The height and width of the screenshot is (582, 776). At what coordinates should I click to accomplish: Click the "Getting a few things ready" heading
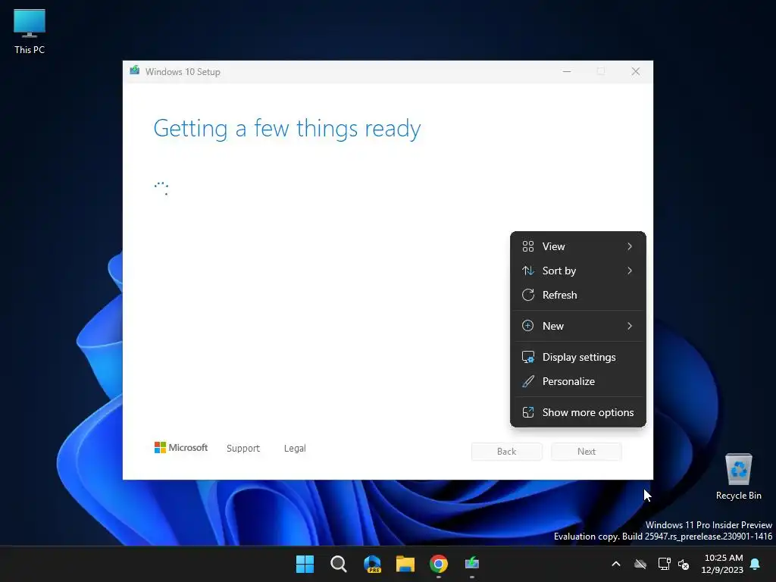(287, 129)
